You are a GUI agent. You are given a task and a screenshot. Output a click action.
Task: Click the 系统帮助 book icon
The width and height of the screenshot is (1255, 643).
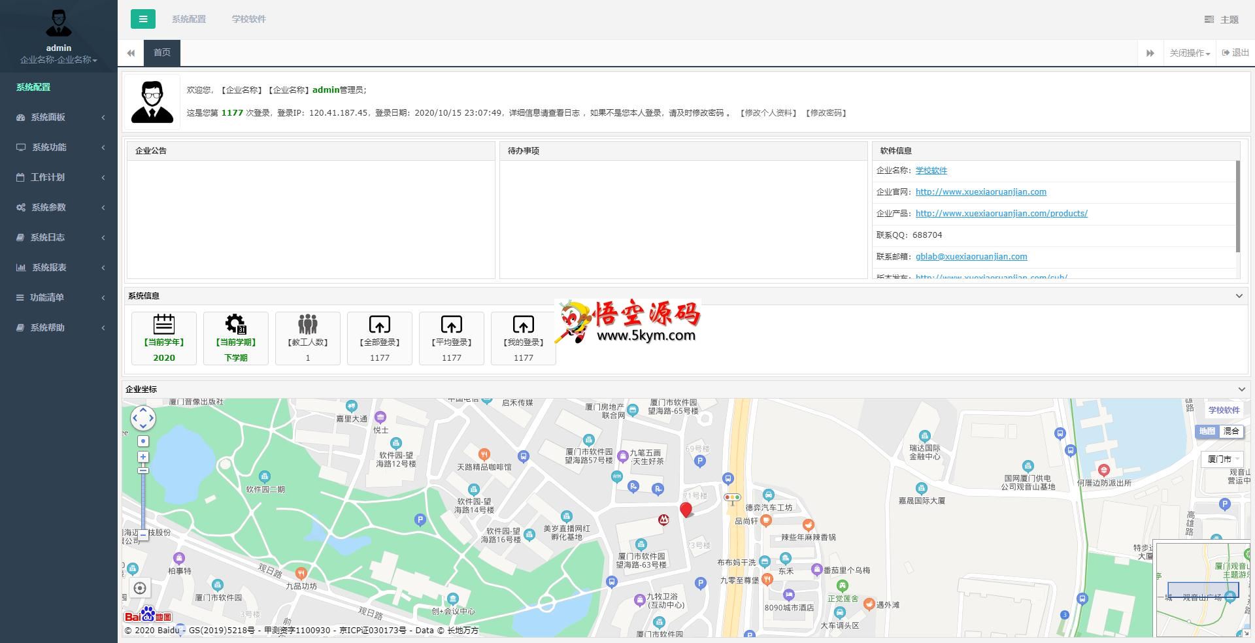[x=20, y=328]
